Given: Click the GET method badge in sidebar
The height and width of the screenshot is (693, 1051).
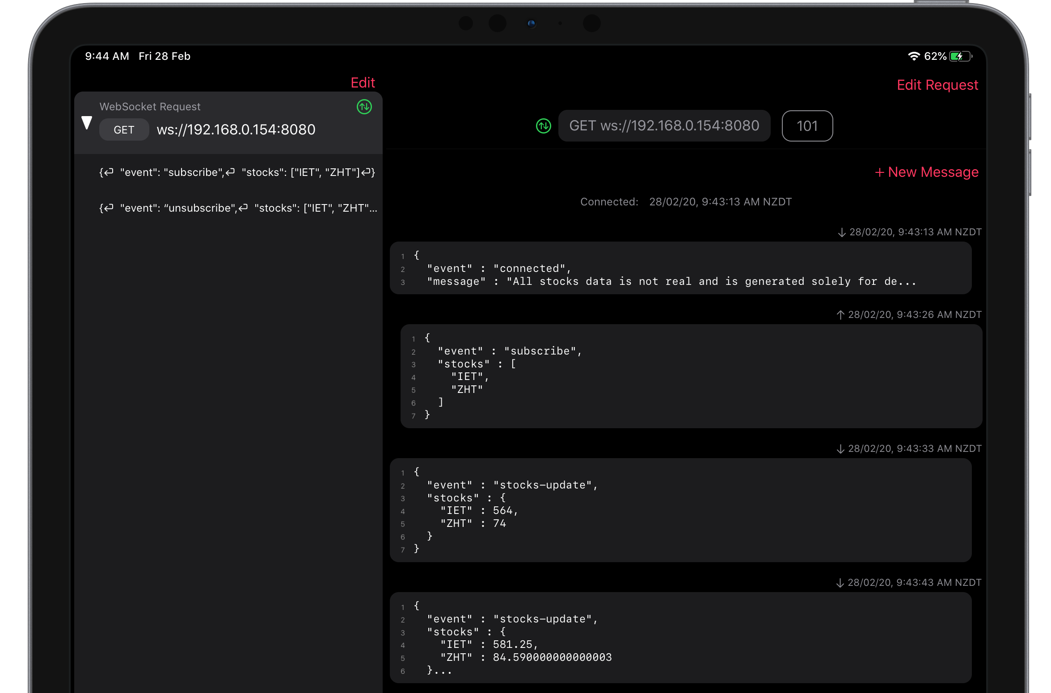Looking at the screenshot, I should click(x=124, y=130).
